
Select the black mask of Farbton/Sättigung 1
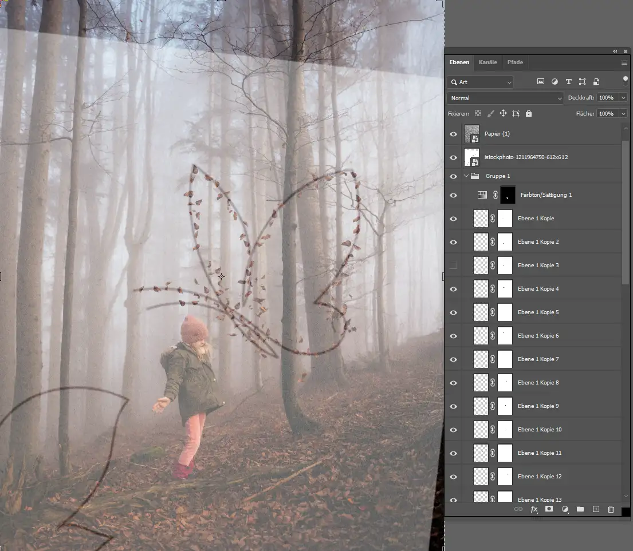point(508,195)
